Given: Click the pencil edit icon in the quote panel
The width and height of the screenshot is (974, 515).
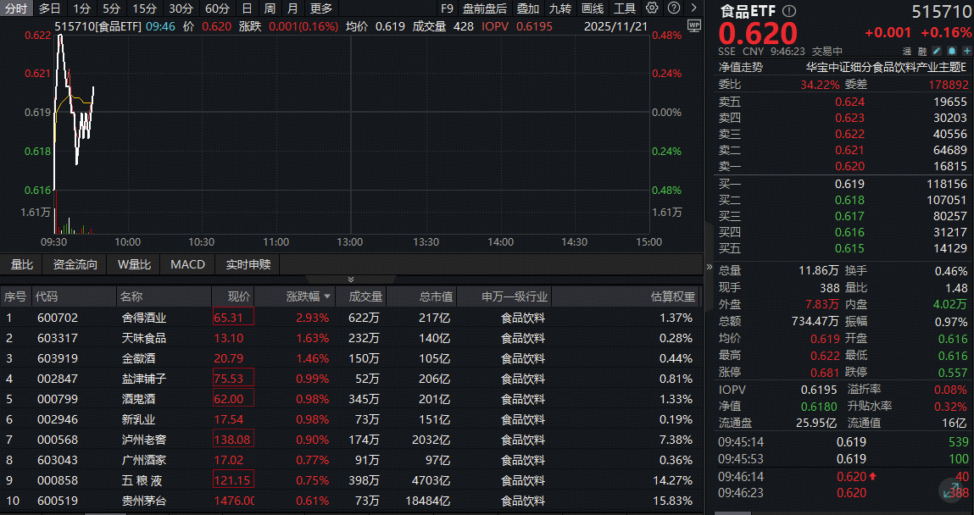Looking at the screenshot, I should 937,52.
